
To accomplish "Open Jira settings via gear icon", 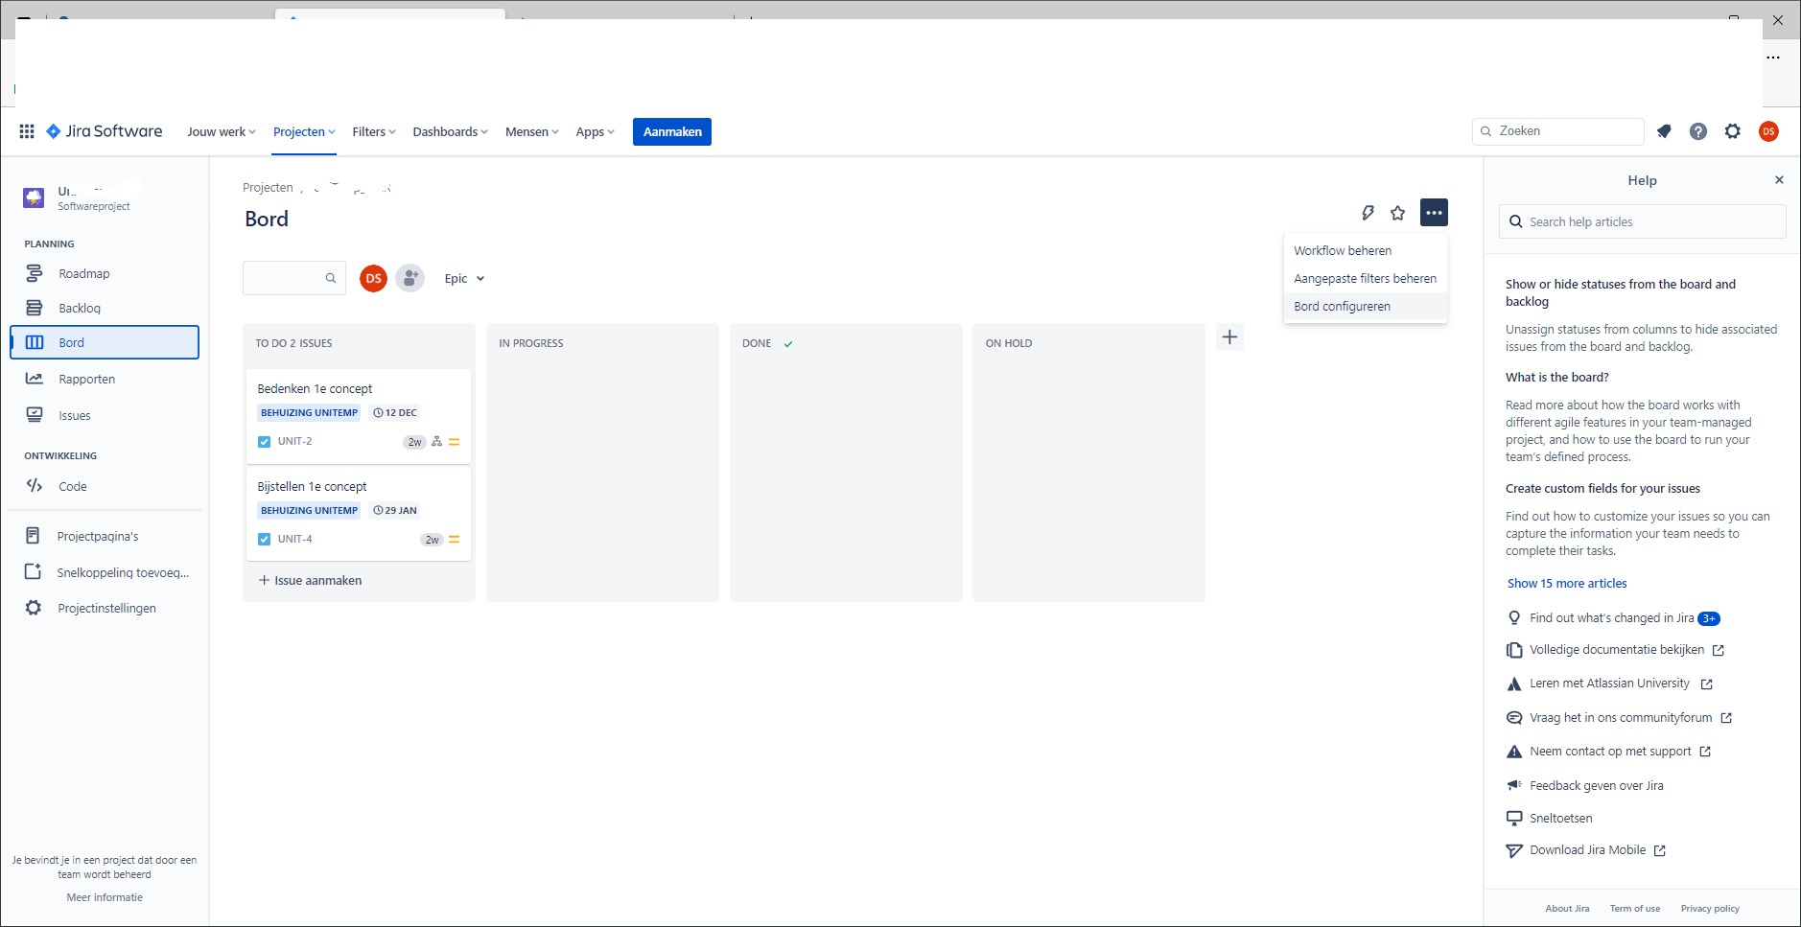I will [x=1733, y=131].
